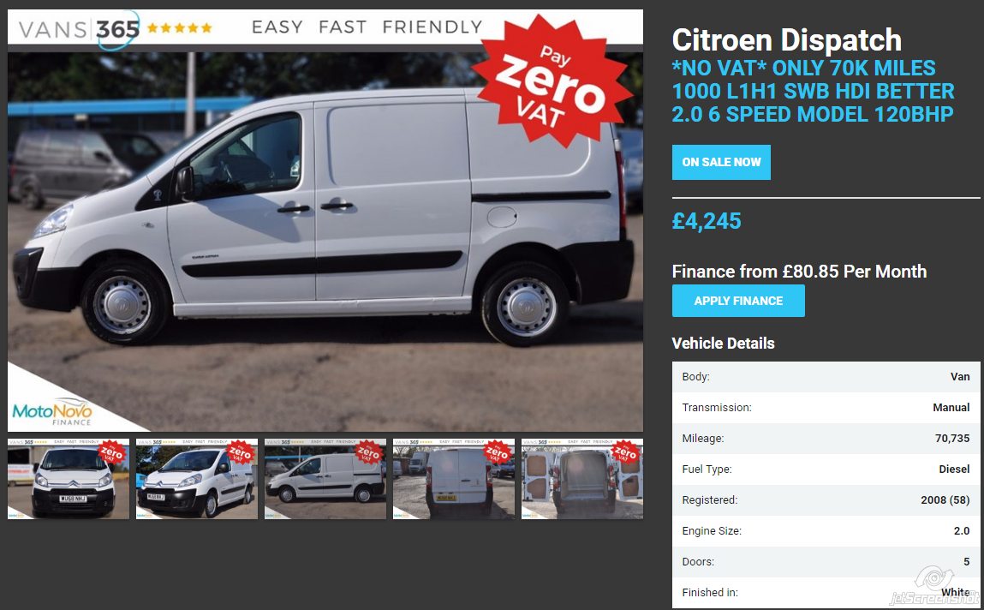984x610 pixels.
Task: Click the MotoNovo Finance logo
Action: [x=53, y=414]
